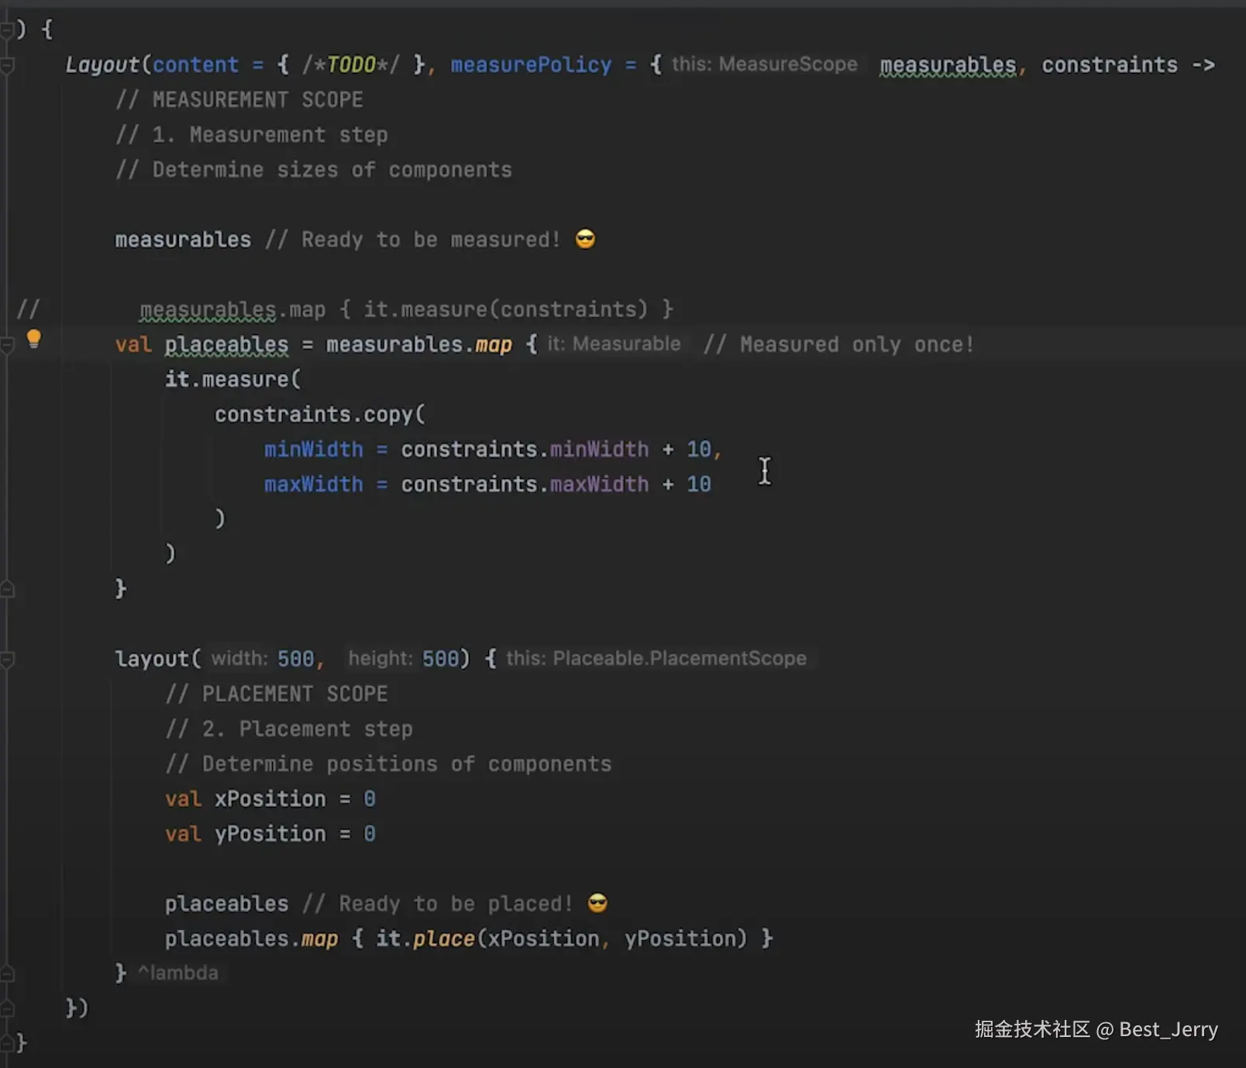Click the underlined 'placeables' variable declaration
Image resolution: width=1246 pixels, height=1068 pixels.
(226, 344)
